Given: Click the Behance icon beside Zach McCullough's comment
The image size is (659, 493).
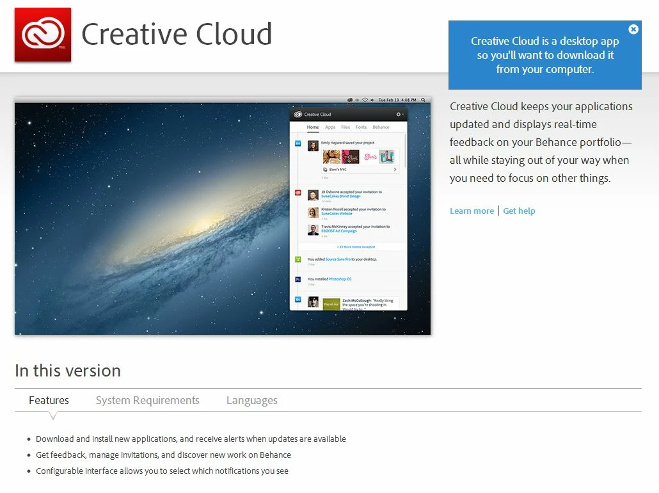Looking at the screenshot, I should [x=298, y=300].
